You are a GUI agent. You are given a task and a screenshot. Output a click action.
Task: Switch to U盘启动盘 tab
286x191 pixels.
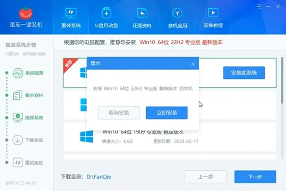(106, 18)
